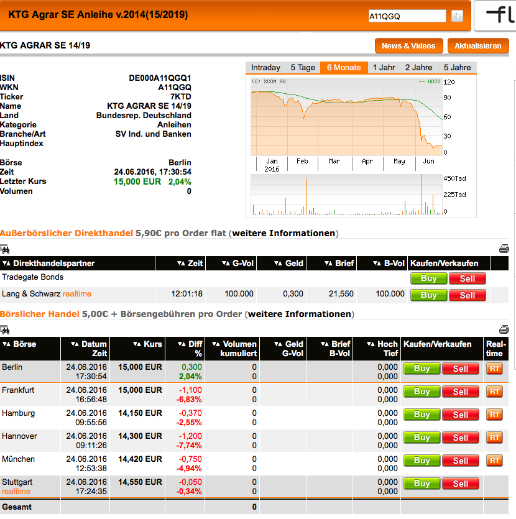This screenshot has width=516, height=519.
Task: Click the ISIN value DE000A11QGQ1
Action: click(x=160, y=78)
